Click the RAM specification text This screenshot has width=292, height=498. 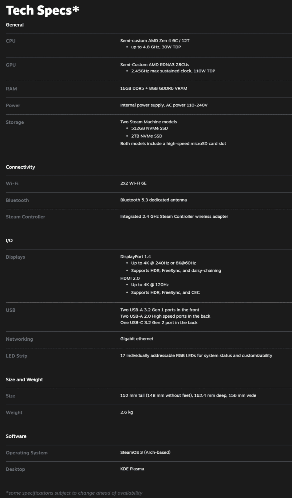pyautogui.click(x=154, y=89)
